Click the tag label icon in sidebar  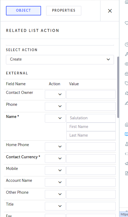[126, 83]
